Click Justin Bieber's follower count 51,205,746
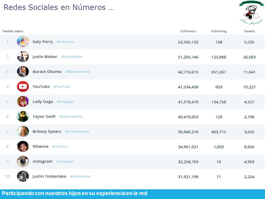 coord(188,57)
